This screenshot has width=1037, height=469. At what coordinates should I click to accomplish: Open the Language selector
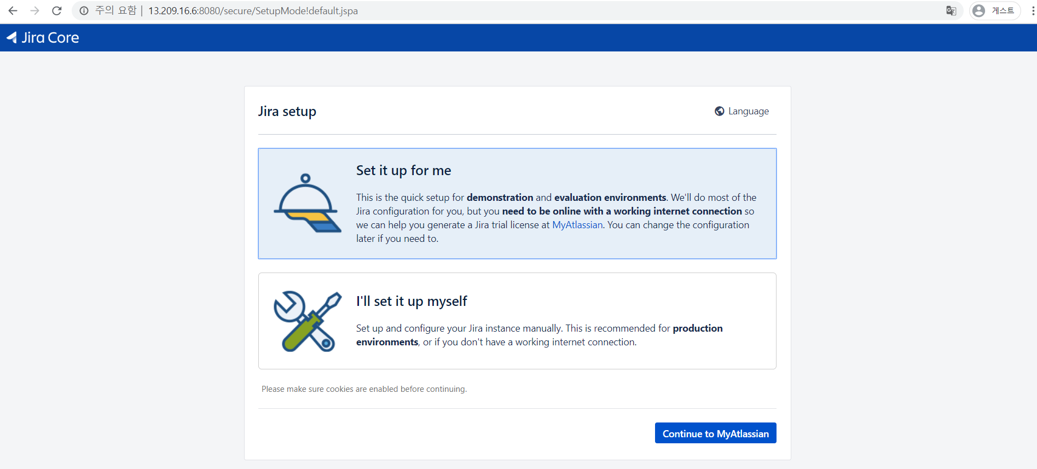point(741,111)
